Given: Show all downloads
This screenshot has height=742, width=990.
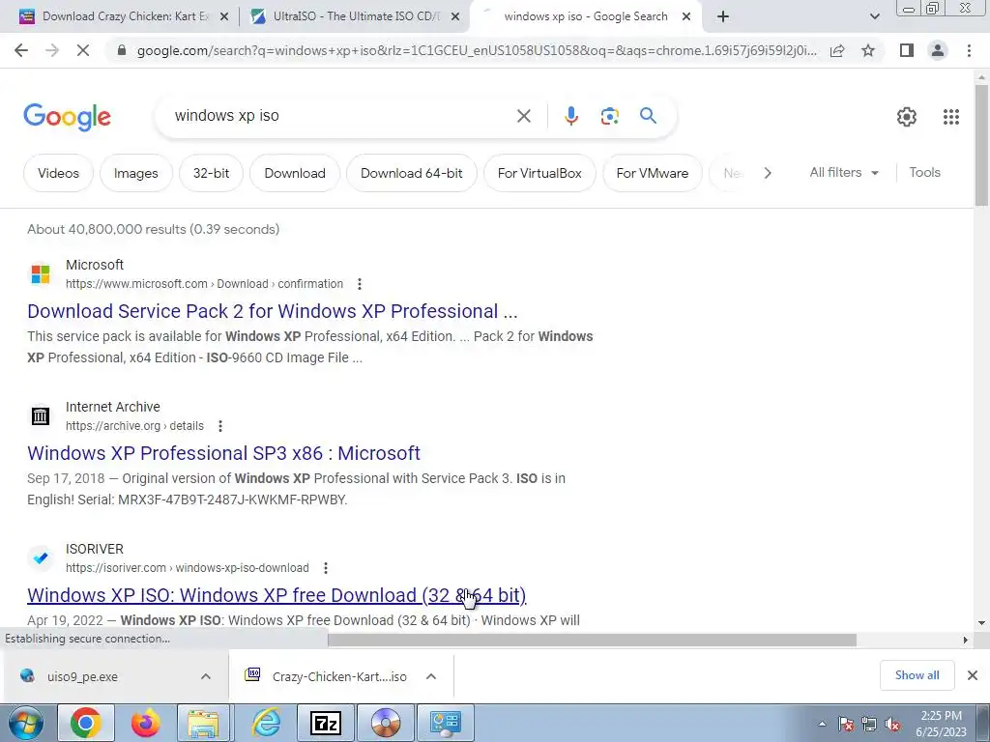Looking at the screenshot, I should pyautogui.click(x=917, y=675).
